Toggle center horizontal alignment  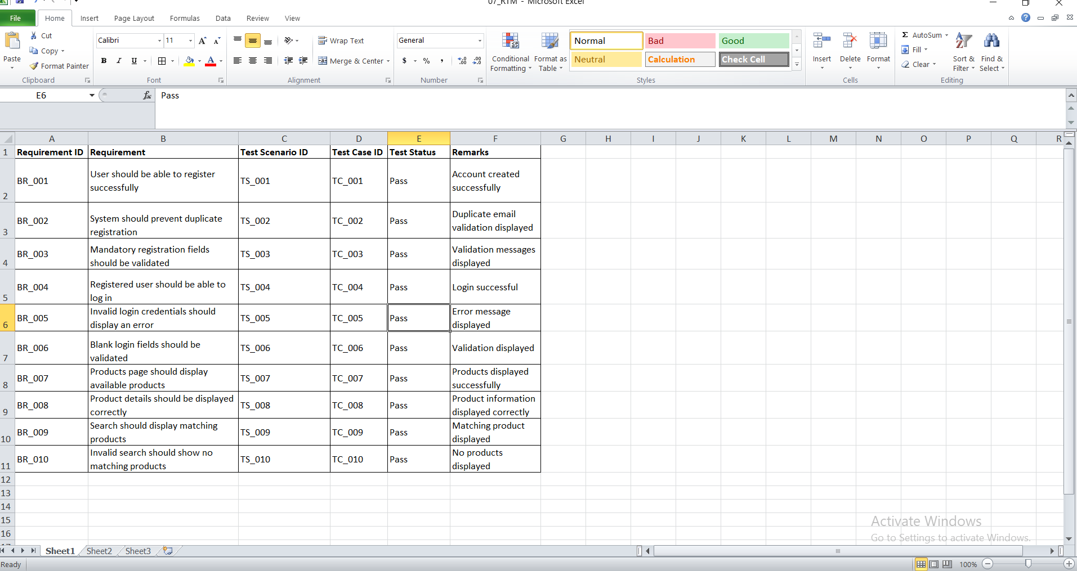(x=253, y=61)
